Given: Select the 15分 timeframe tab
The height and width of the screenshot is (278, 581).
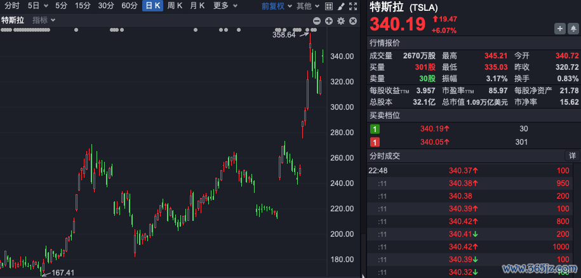Looking at the screenshot, I should point(83,6).
